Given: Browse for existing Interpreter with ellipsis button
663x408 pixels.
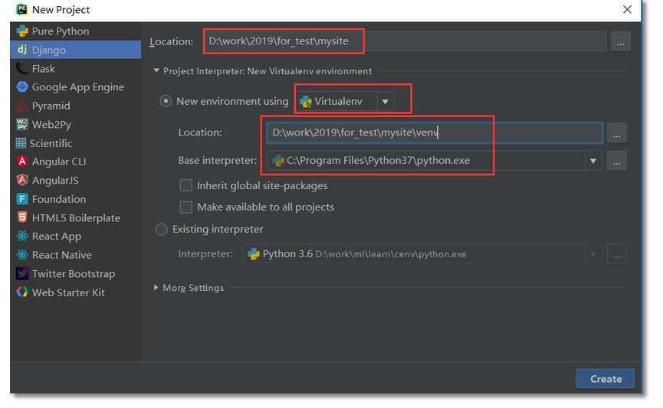Looking at the screenshot, I should tap(616, 254).
